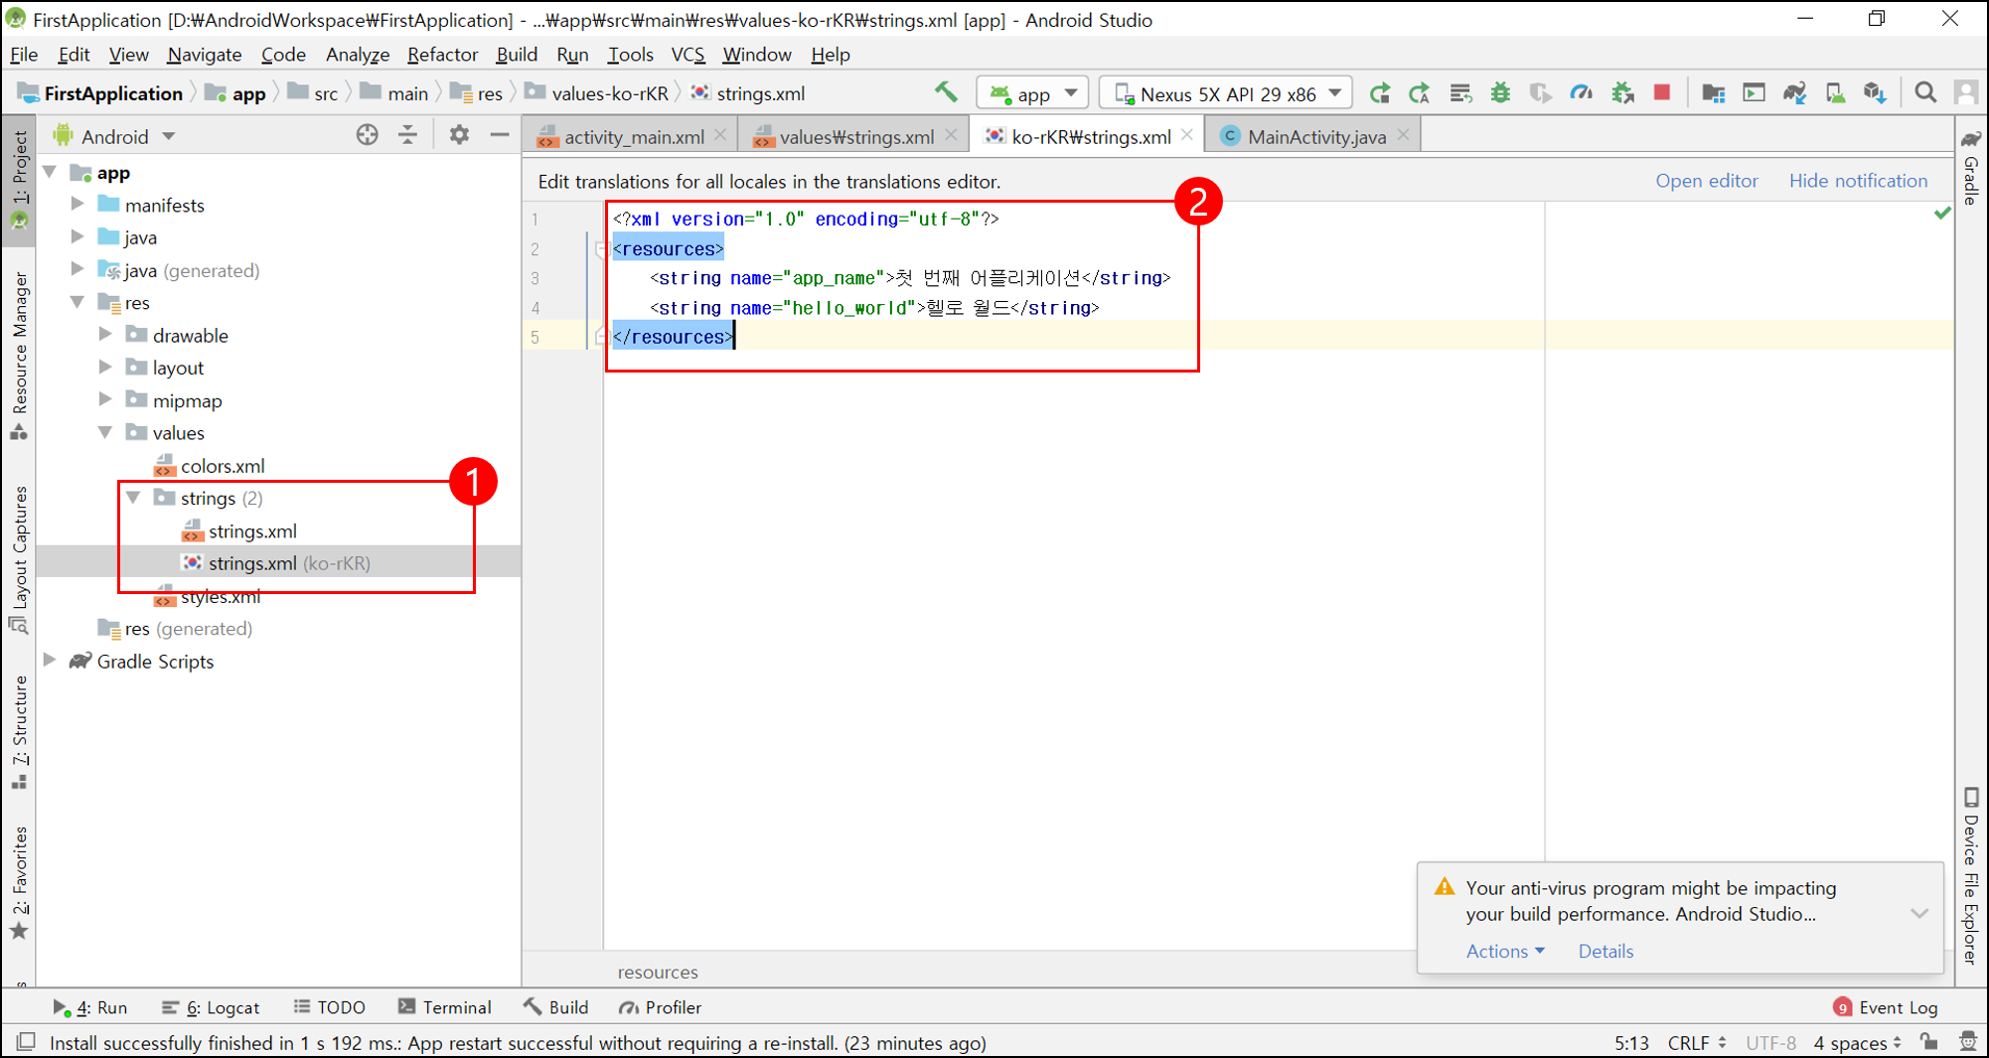Switch to the values\strings.xml tab
The width and height of the screenshot is (1989, 1058).
coord(856,136)
